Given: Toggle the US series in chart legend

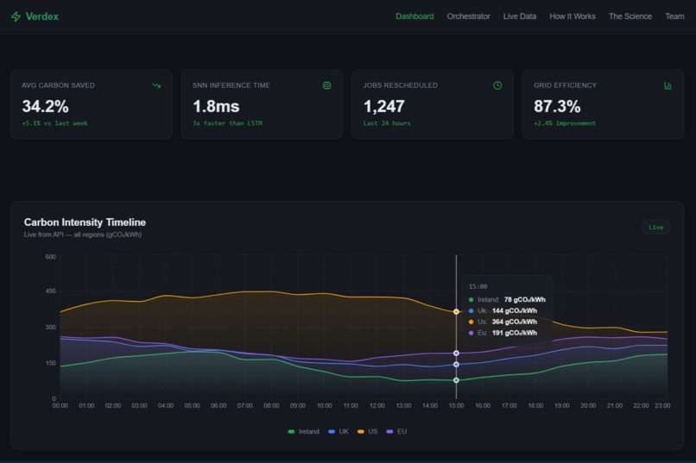Looking at the screenshot, I should [x=368, y=432].
